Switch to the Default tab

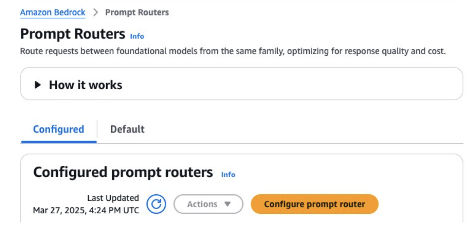click(x=127, y=129)
